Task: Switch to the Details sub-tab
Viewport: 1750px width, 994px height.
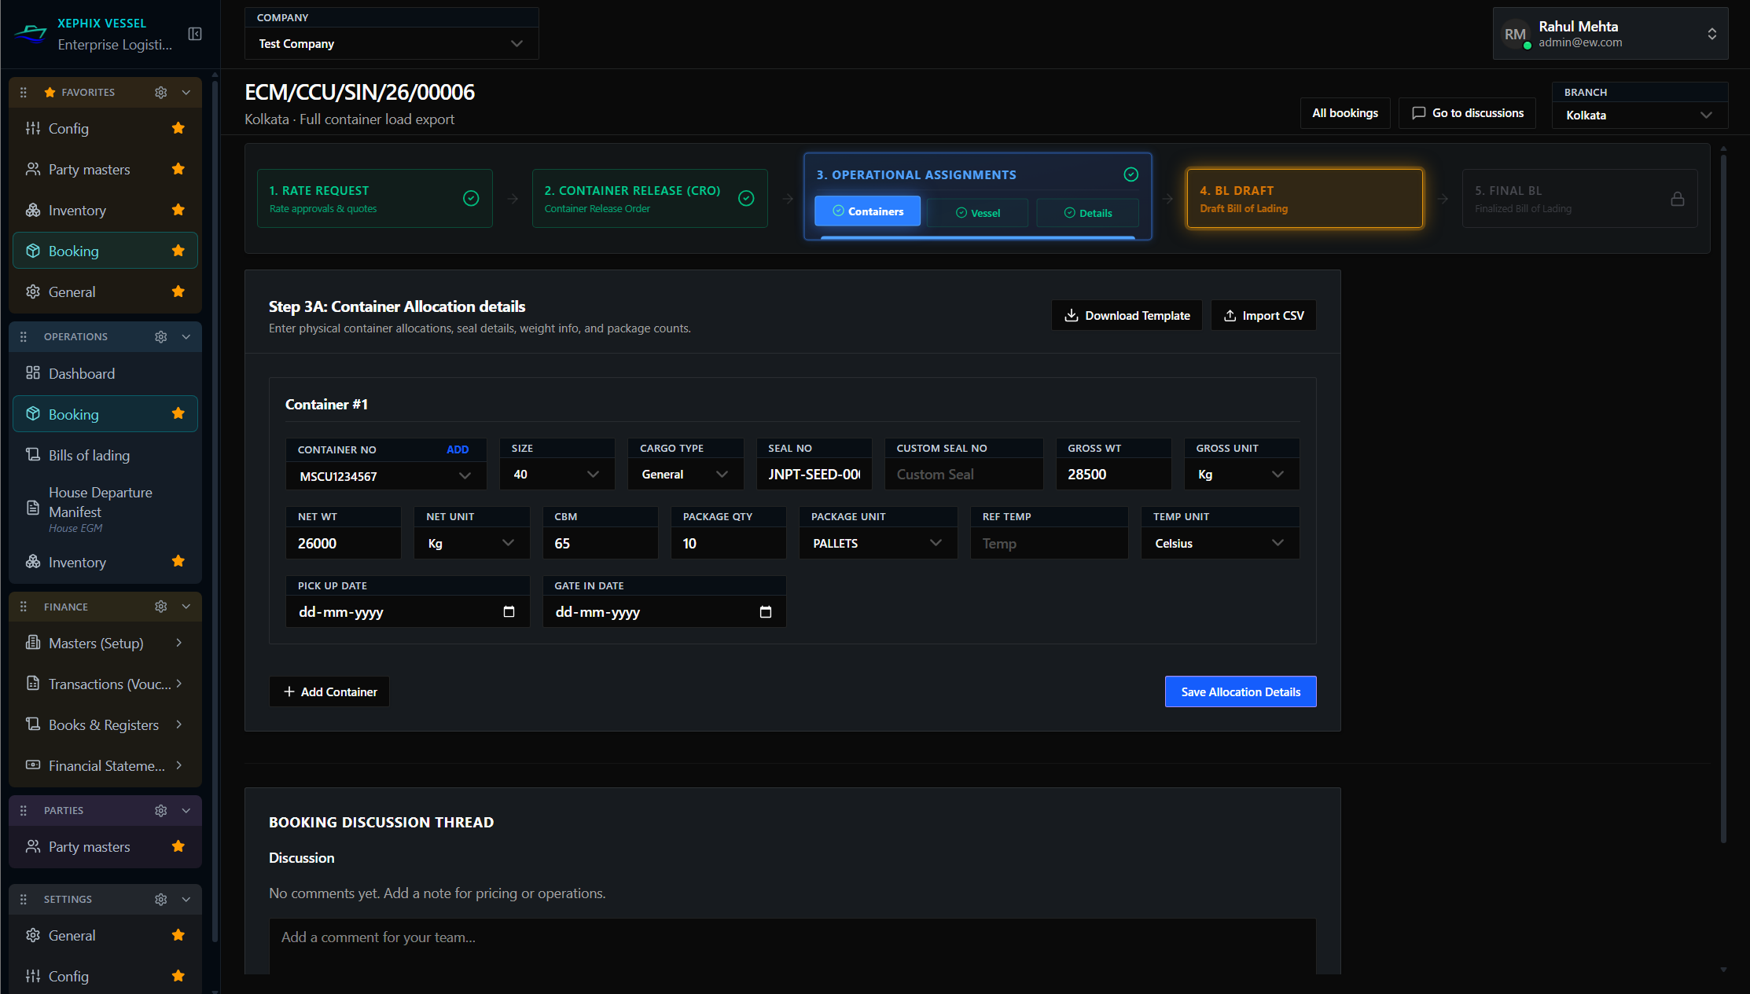Action: click(x=1087, y=213)
